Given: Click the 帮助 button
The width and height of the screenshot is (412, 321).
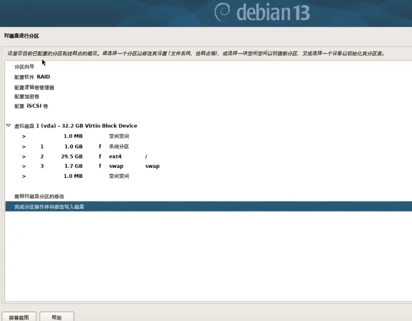Looking at the screenshot, I should tap(56, 317).
